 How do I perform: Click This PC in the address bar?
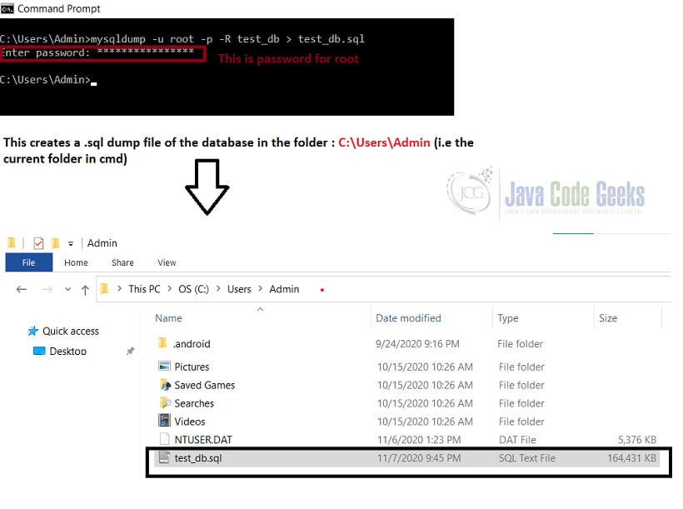click(x=144, y=289)
